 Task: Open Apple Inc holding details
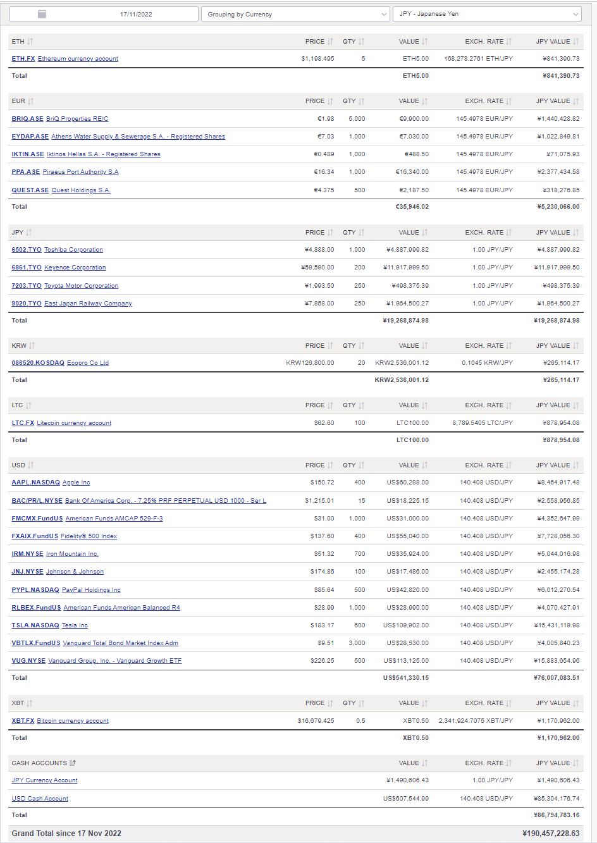(75, 482)
